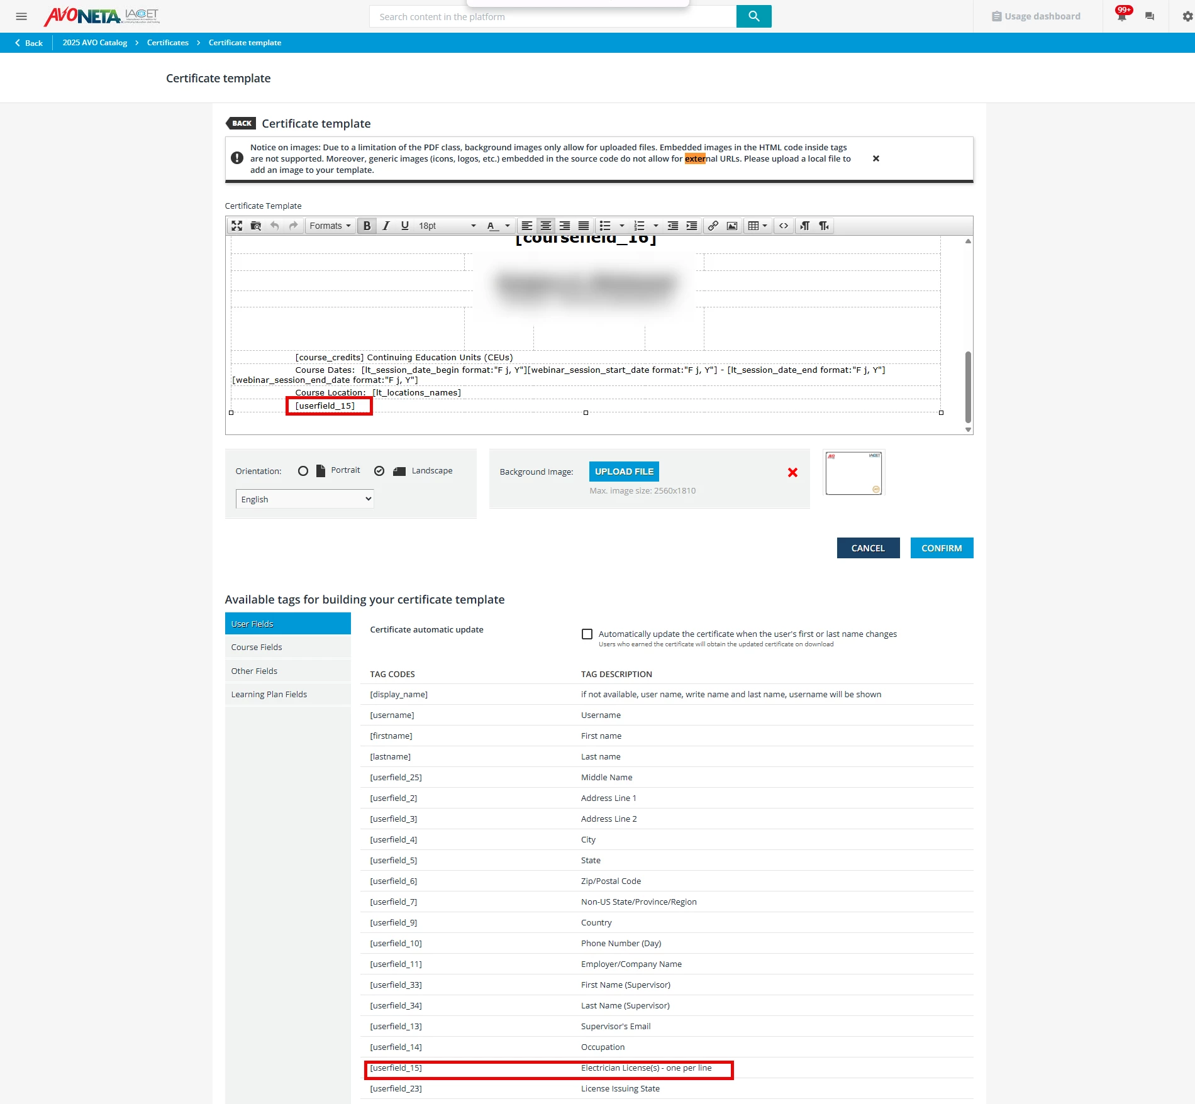The width and height of the screenshot is (1195, 1104).
Task: Open the English language dropdown
Action: coord(305,499)
